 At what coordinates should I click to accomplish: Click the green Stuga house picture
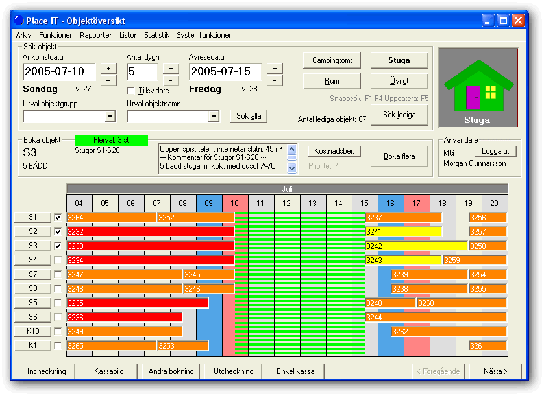tap(478, 87)
